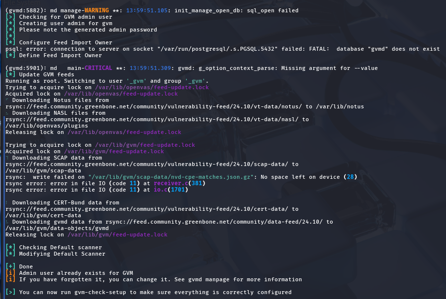Click the [>] marker before Checking for GVM admin user
The height and width of the screenshot is (299, 446).
[x=10, y=17]
